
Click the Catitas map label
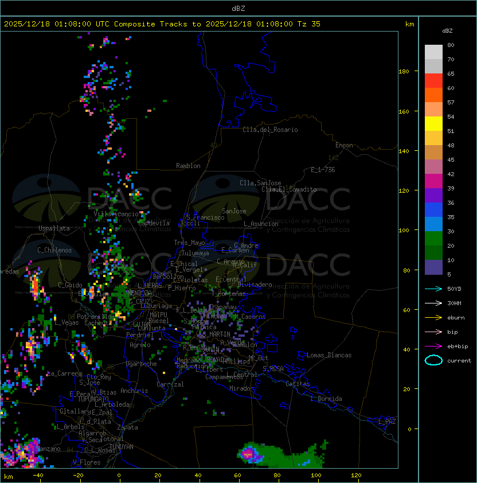click(x=298, y=384)
